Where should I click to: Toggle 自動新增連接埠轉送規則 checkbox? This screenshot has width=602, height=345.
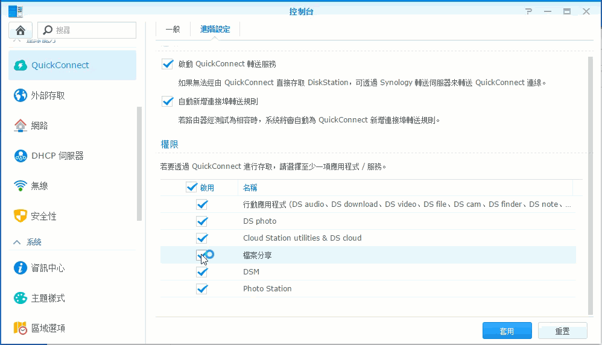coord(168,101)
